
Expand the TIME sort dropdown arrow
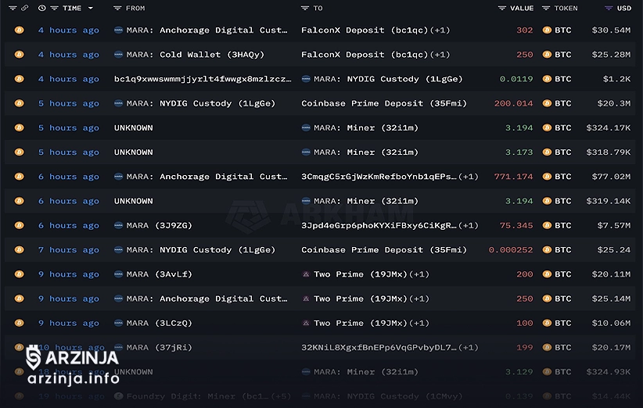(91, 8)
